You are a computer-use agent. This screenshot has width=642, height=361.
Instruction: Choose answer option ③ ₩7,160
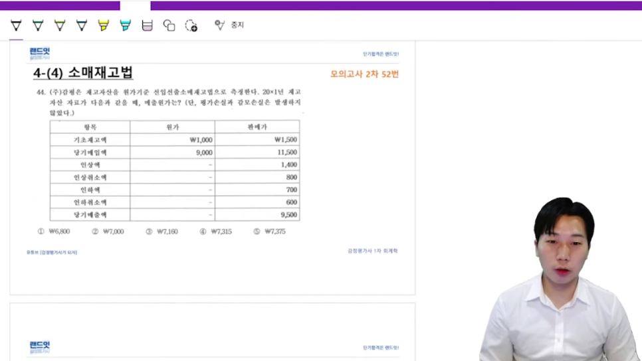click(x=161, y=232)
